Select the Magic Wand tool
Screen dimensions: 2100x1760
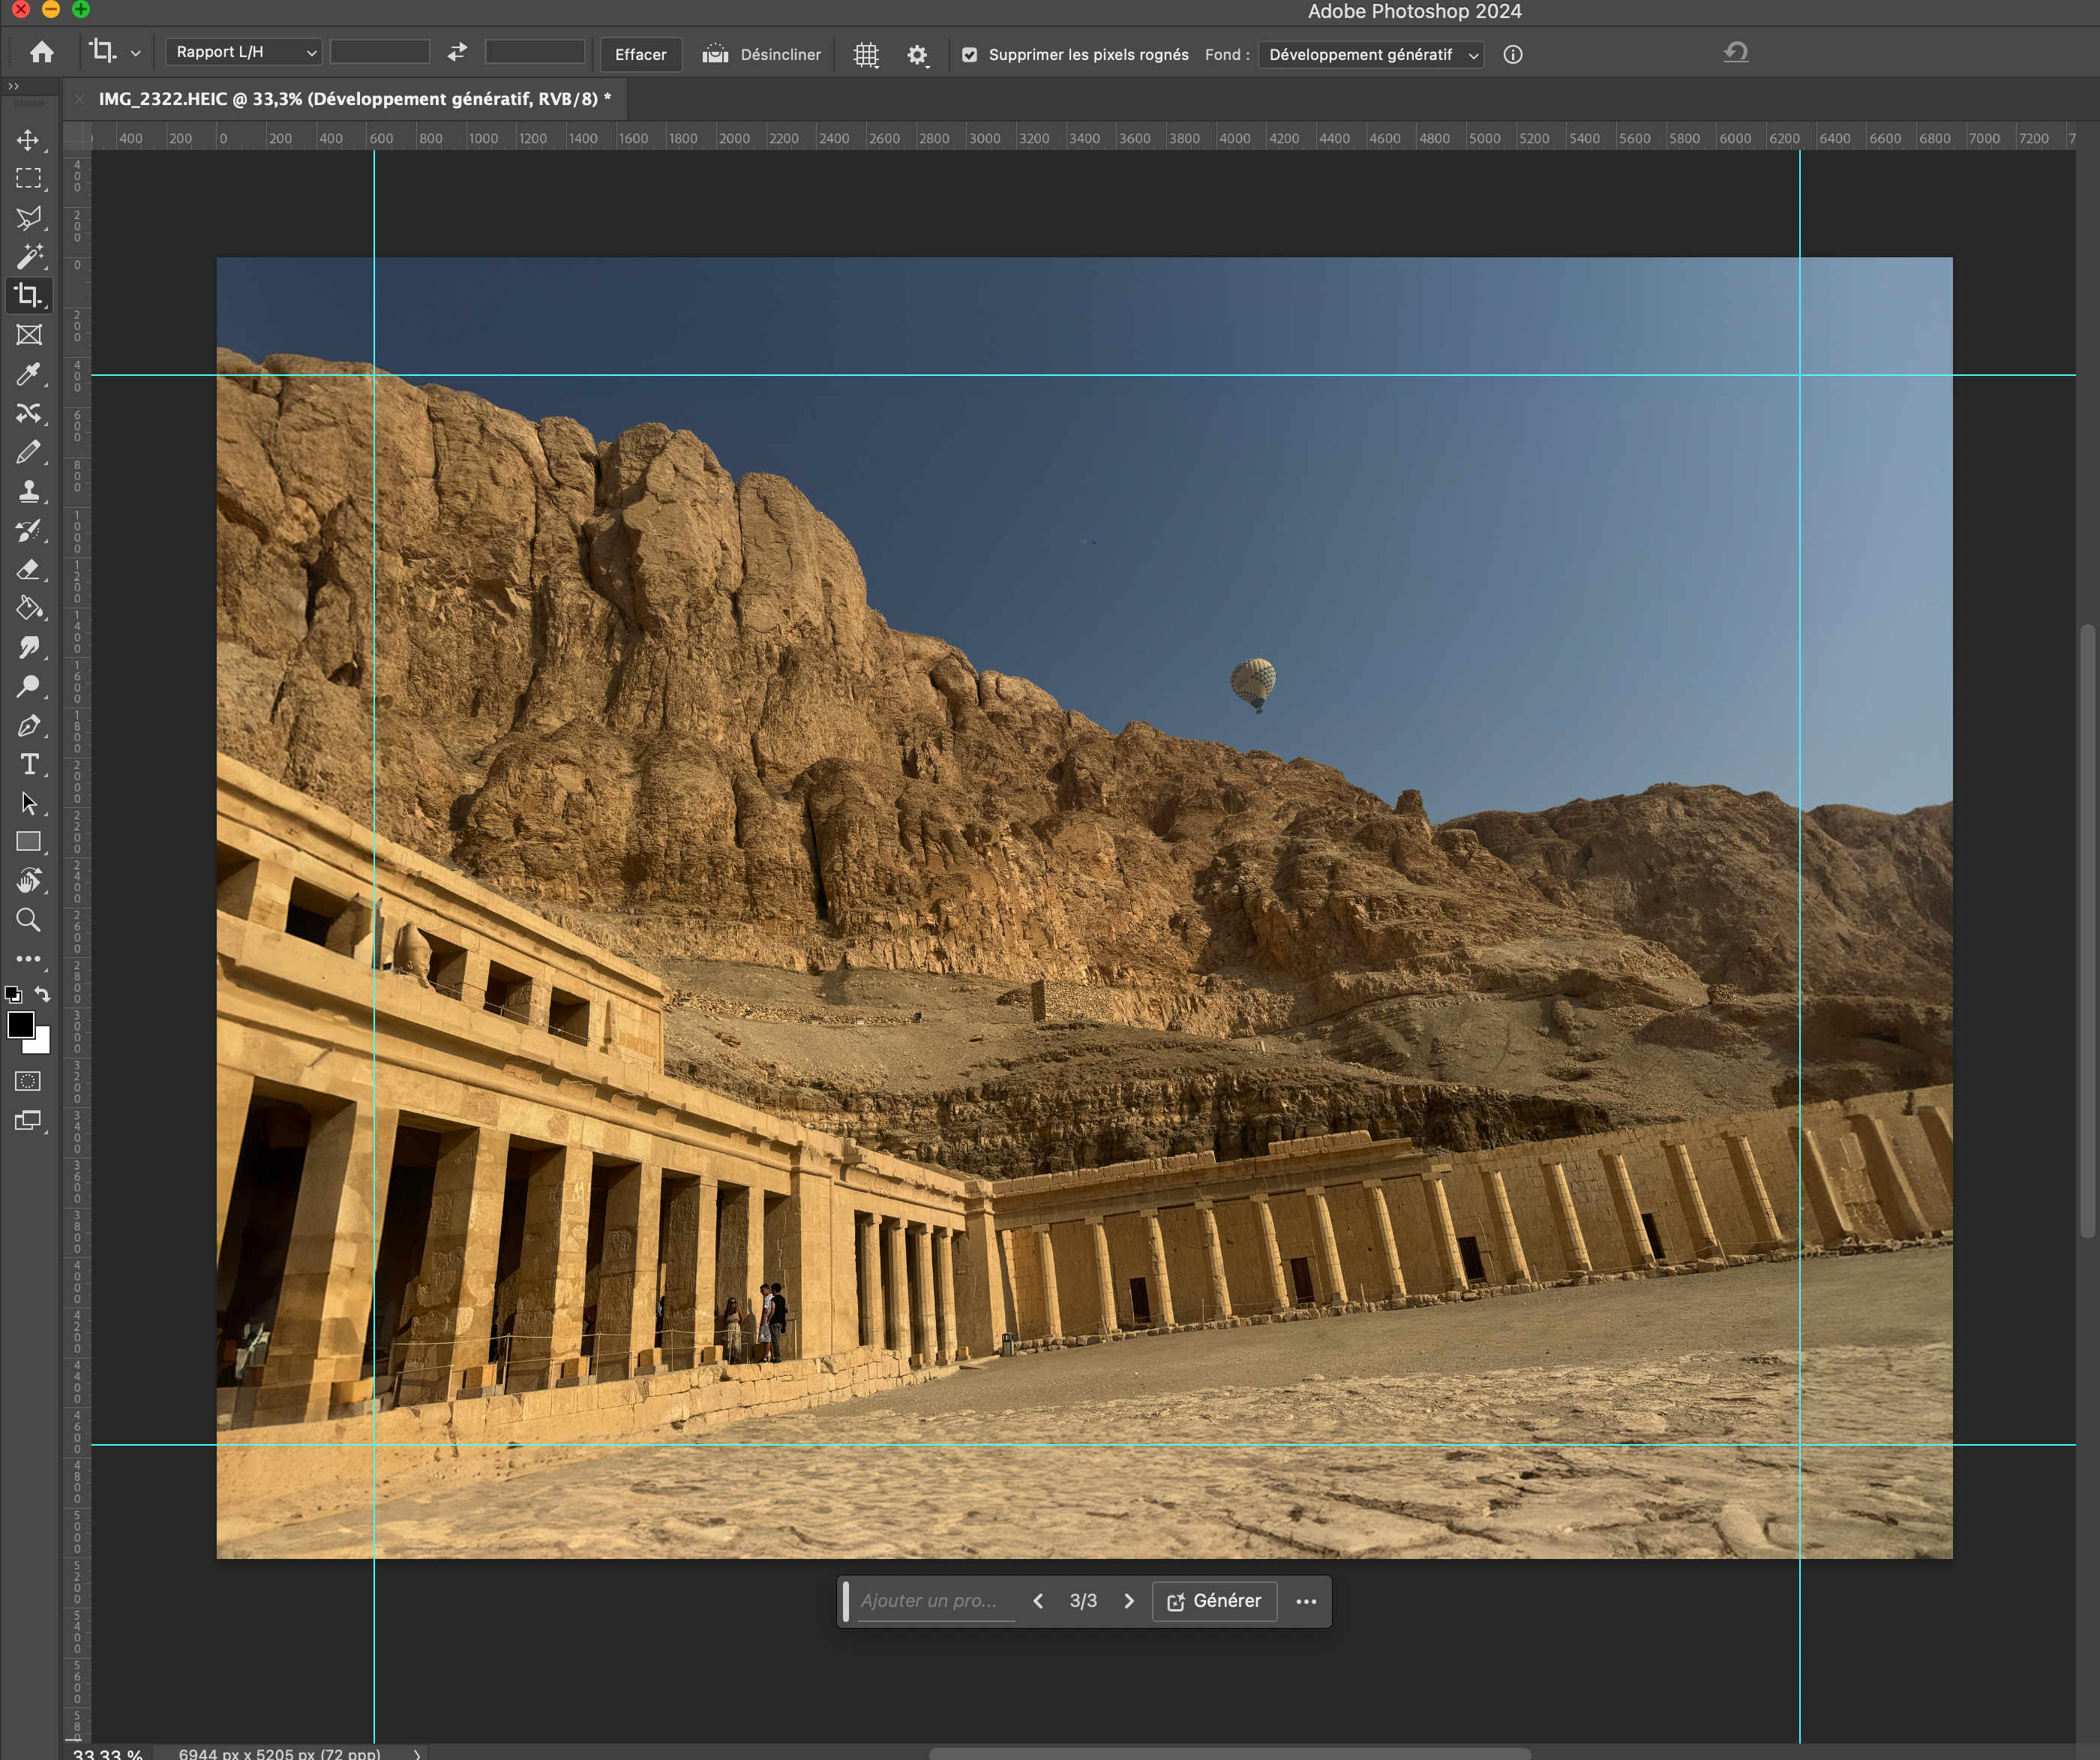(29, 256)
